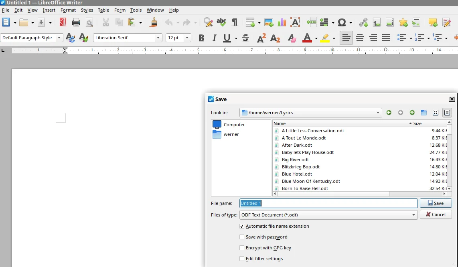Insert a bookmark star icon
Image resolution: width=458 pixels, height=267 pixels.
pos(403,22)
